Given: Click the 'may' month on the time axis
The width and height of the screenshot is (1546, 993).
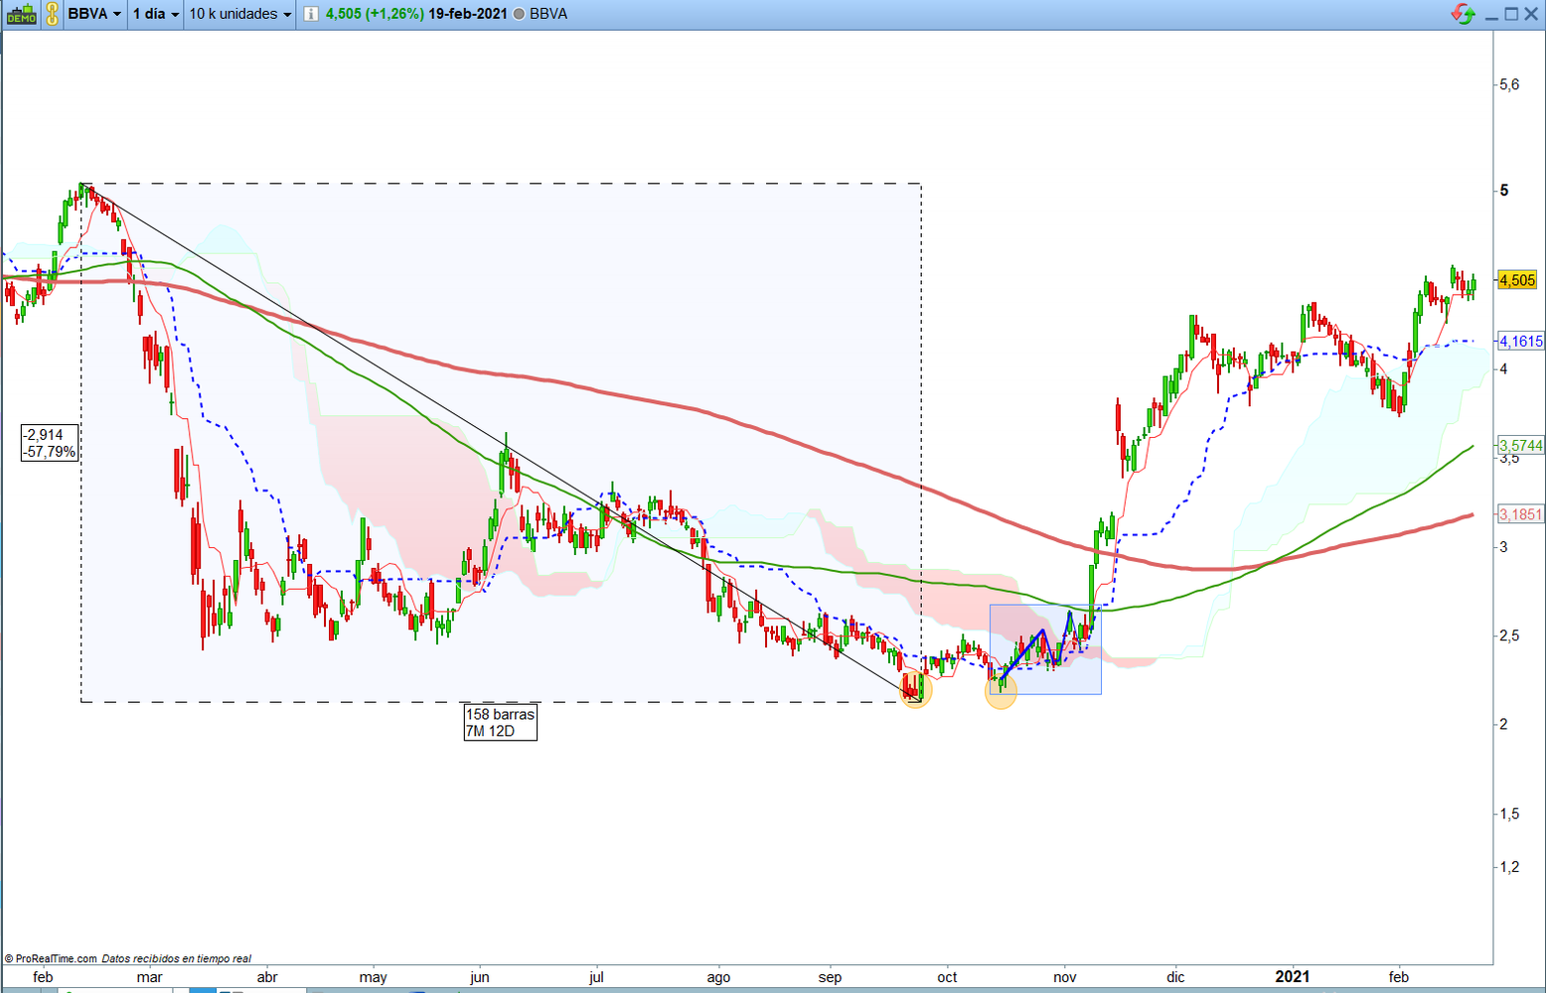Looking at the screenshot, I should tap(373, 977).
